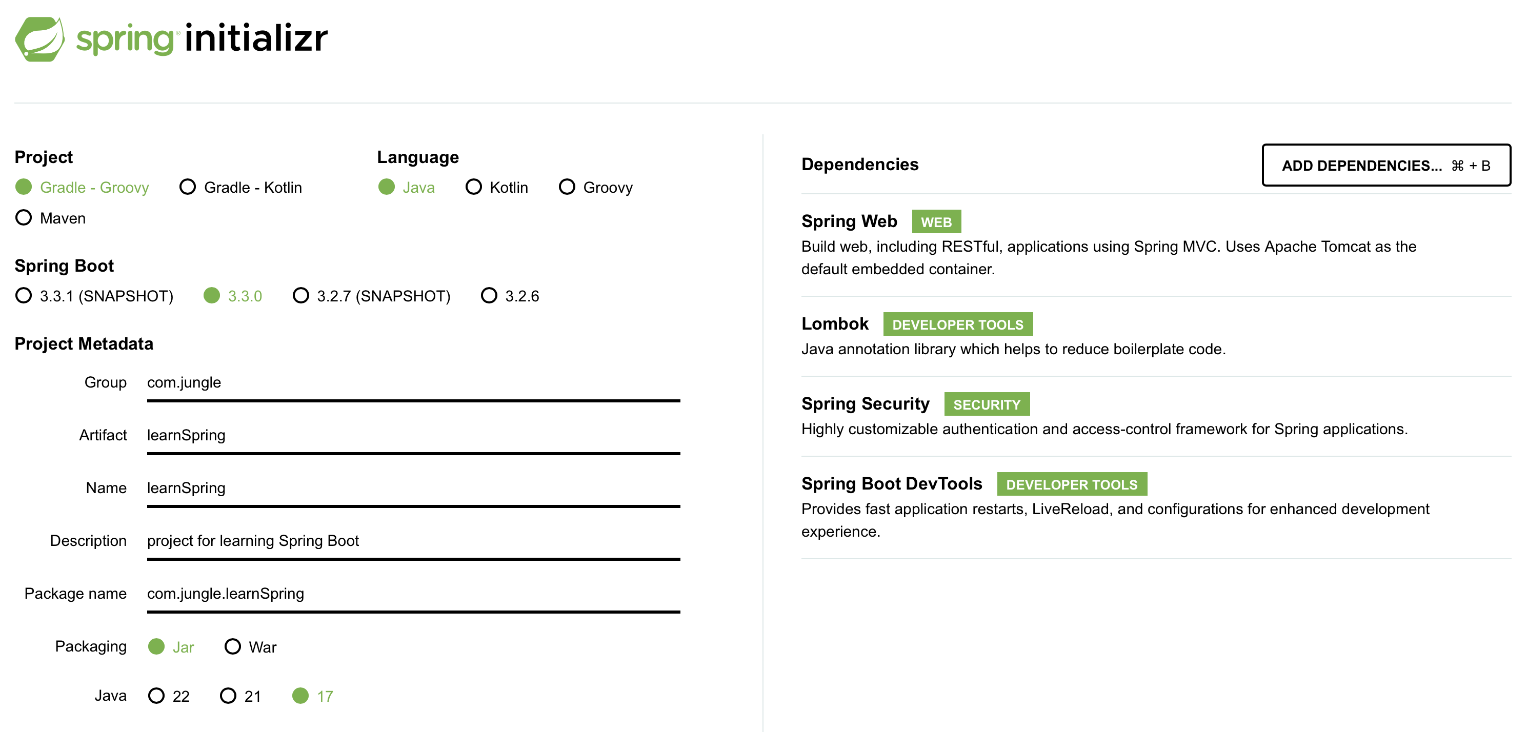1527x732 pixels.
Task: Focus the Artifact text field
Action: tap(413, 436)
